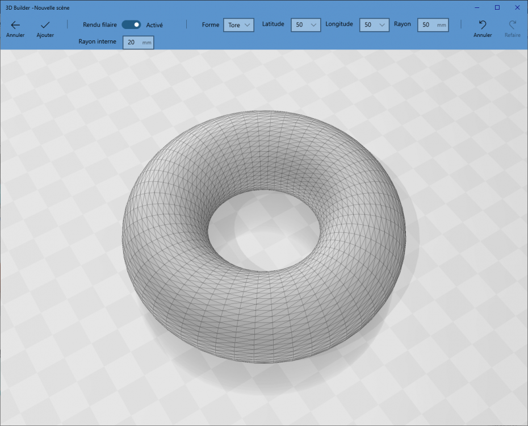Click the Latitude dropdown chevron arrow
Image resolution: width=528 pixels, height=426 pixels.
point(313,25)
